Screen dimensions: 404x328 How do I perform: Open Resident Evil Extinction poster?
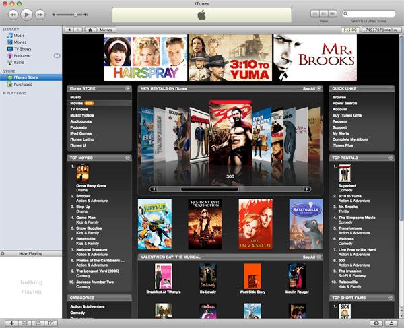[205, 224]
